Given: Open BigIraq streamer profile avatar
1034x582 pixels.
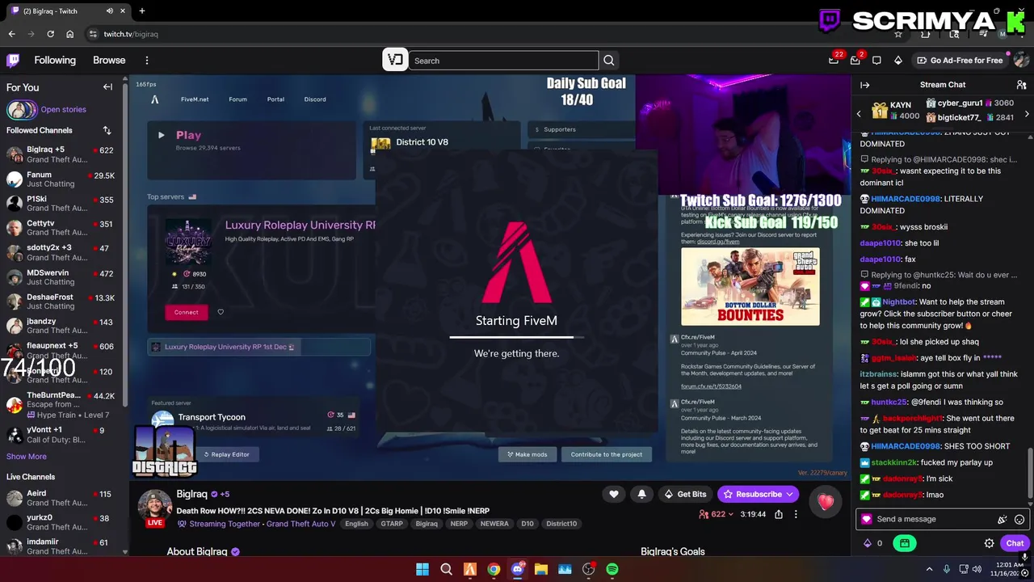Looking at the screenshot, I should click(153, 507).
